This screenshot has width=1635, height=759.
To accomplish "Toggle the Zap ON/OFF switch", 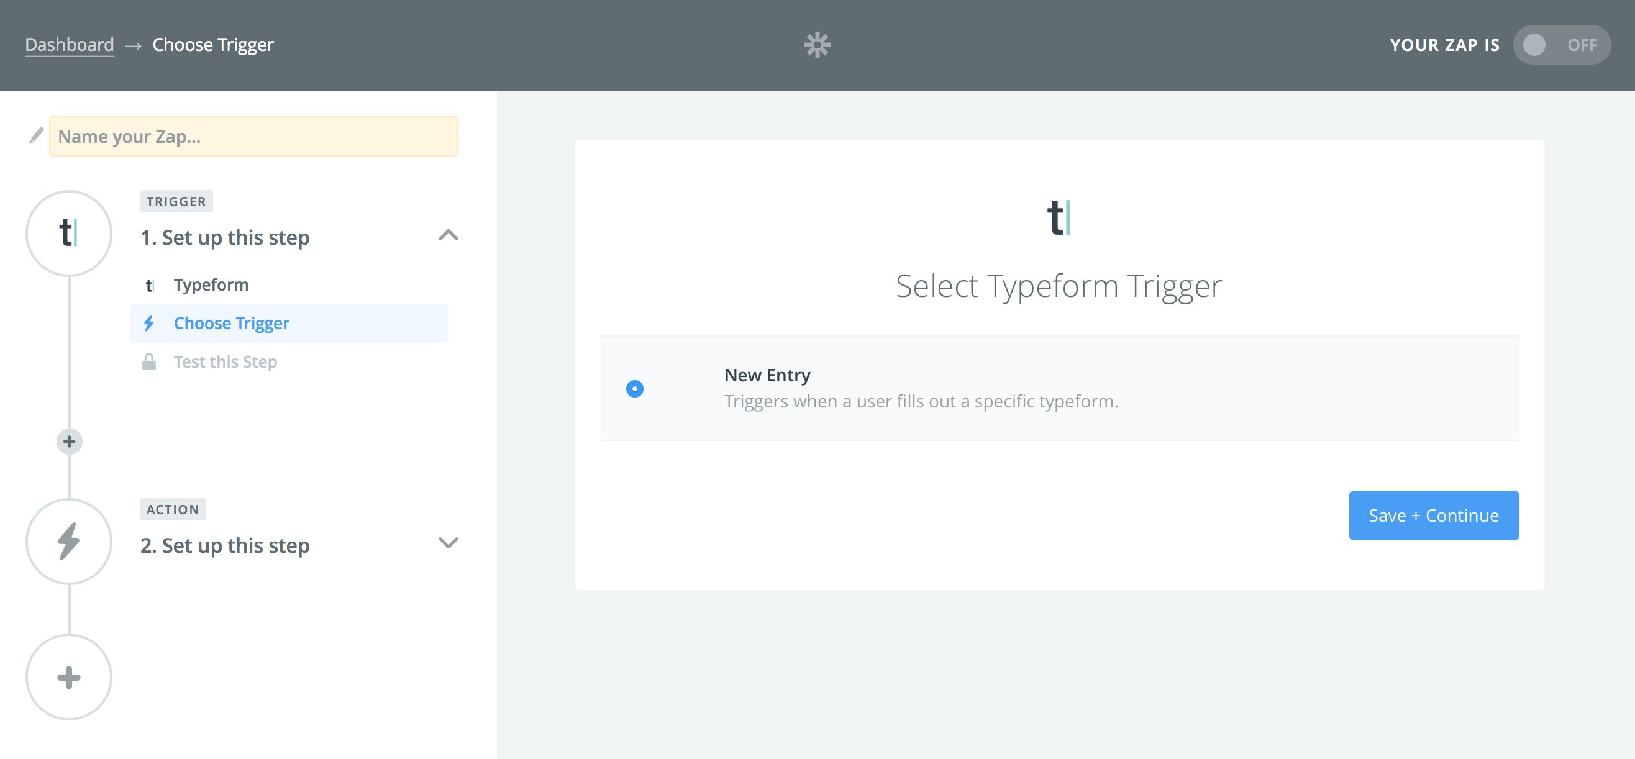I will 1560,45.
